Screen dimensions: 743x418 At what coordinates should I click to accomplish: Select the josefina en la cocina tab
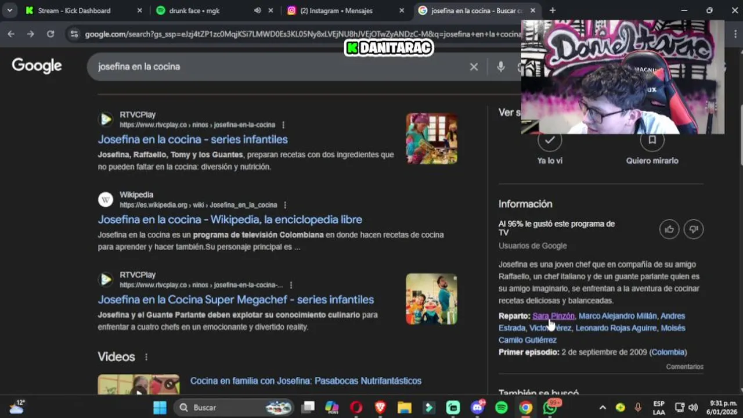click(478, 10)
